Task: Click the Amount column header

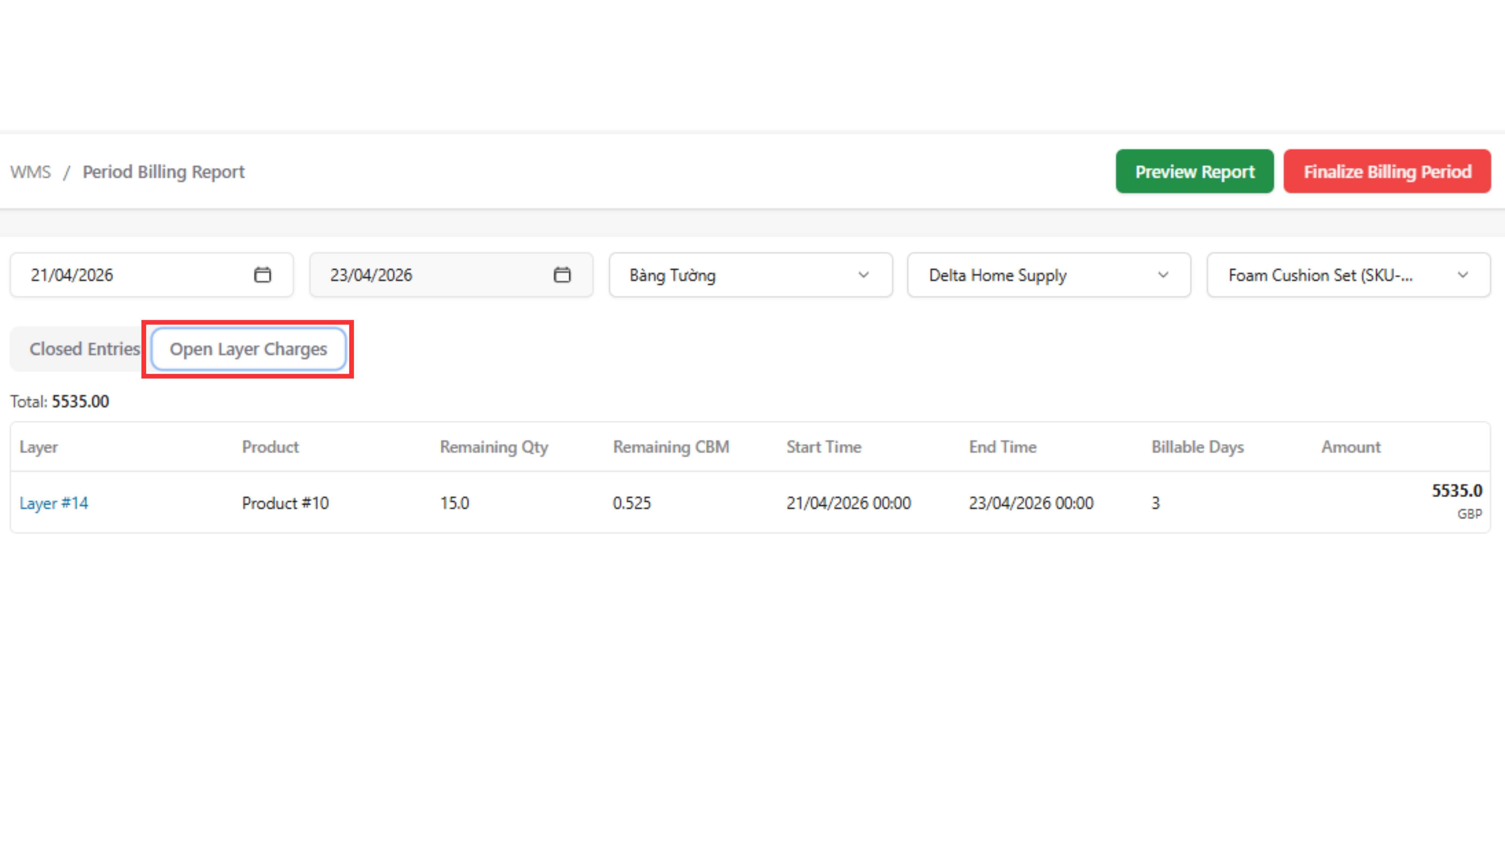Action: click(x=1351, y=447)
